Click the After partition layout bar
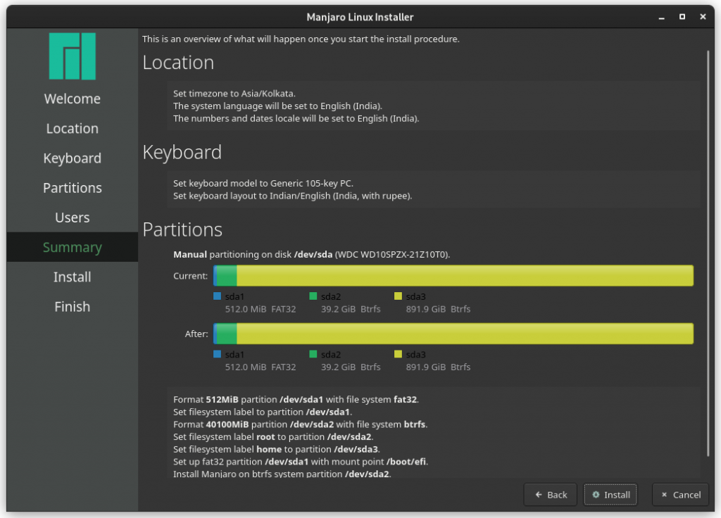The image size is (721, 518). (454, 334)
